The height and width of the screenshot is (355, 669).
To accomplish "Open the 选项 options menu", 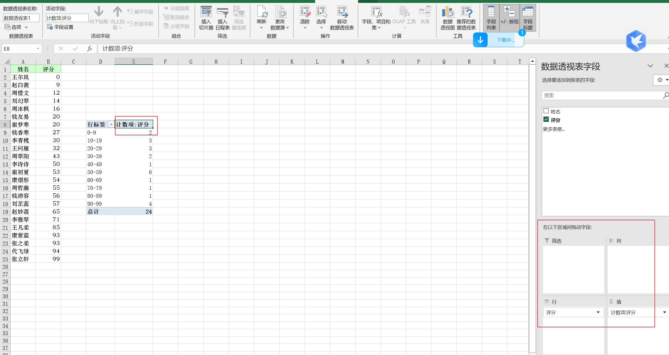I will click(16, 27).
